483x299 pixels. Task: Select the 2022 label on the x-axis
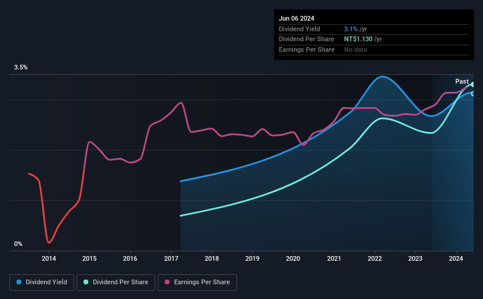375,258
